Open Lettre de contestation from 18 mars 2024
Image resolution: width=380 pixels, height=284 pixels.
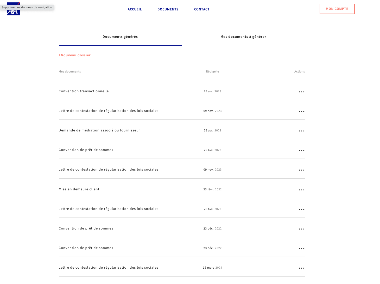click(109, 268)
